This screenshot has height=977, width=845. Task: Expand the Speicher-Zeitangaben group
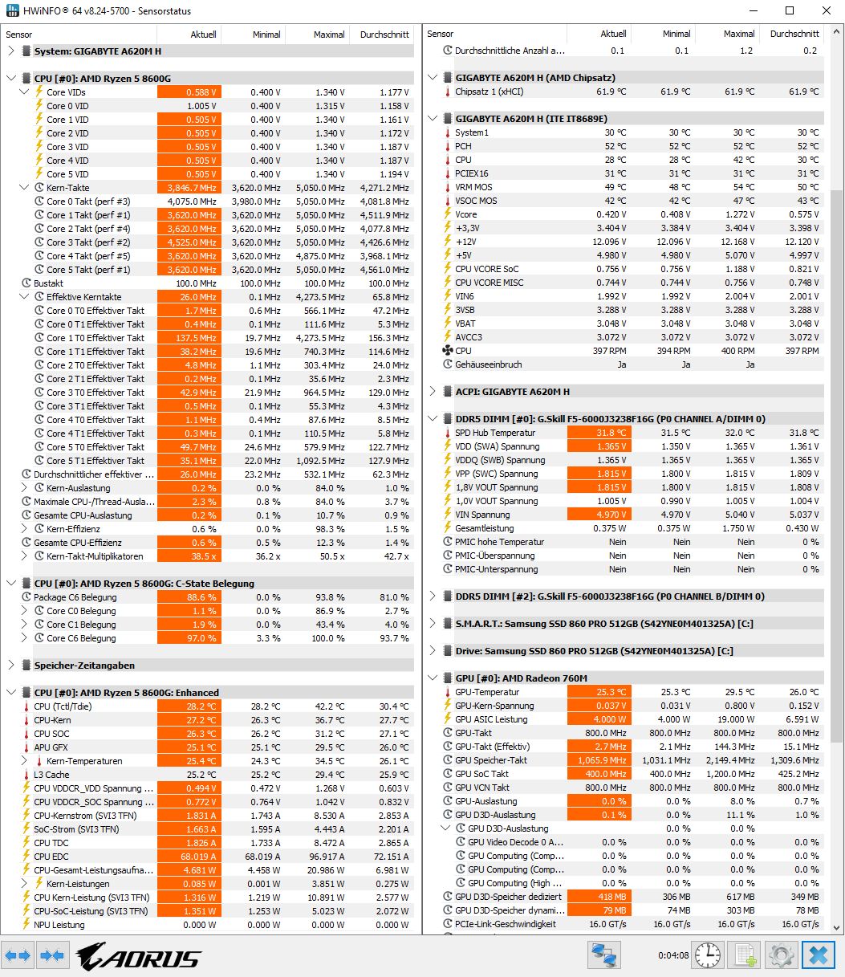click(11, 666)
